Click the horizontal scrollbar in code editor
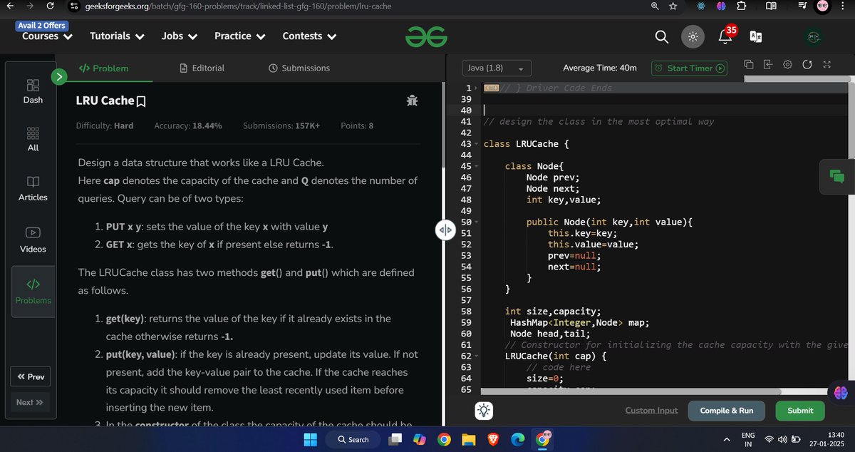 click(x=631, y=391)
